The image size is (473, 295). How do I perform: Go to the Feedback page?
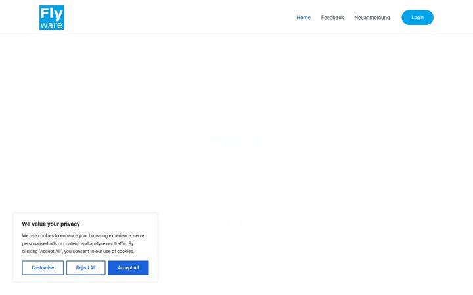point(332,18)
